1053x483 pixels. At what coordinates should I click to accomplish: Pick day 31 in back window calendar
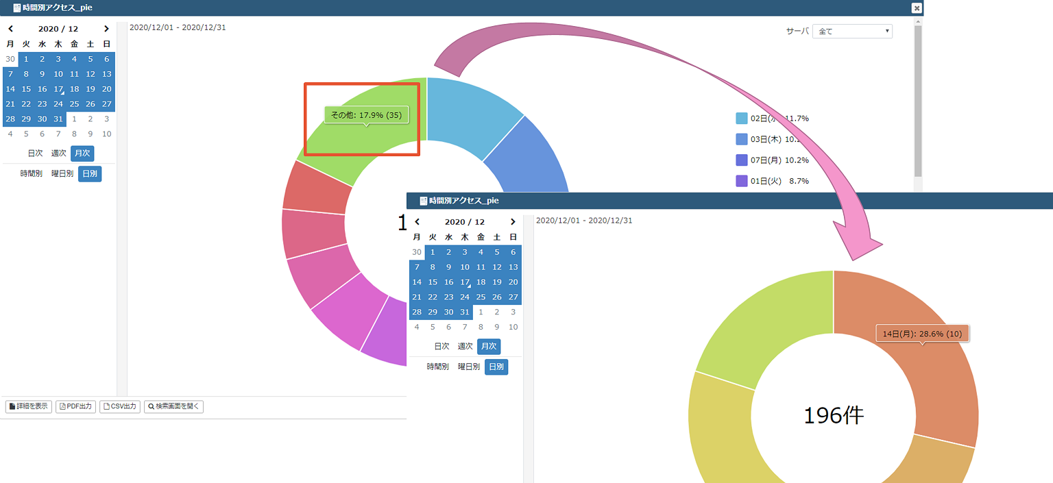click(58, 119)
